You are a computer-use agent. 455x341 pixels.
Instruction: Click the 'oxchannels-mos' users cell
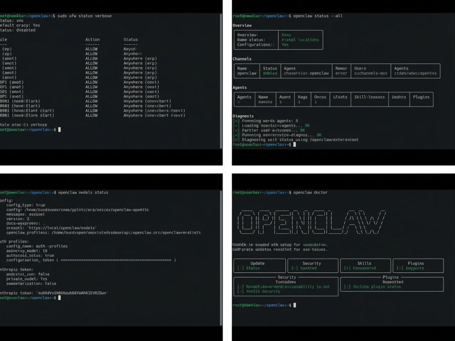click(370, 73)
